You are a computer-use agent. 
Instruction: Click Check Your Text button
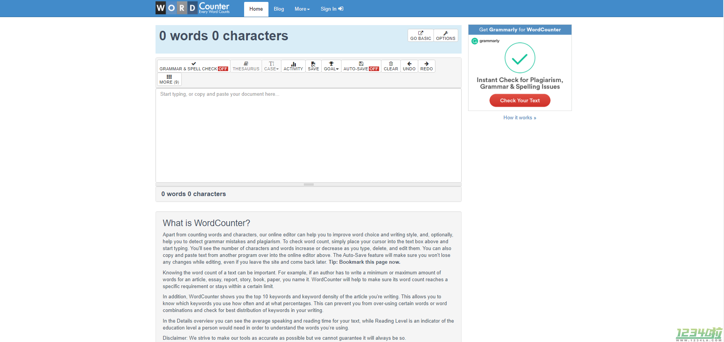pyautogui.click(x=520, y=100)
